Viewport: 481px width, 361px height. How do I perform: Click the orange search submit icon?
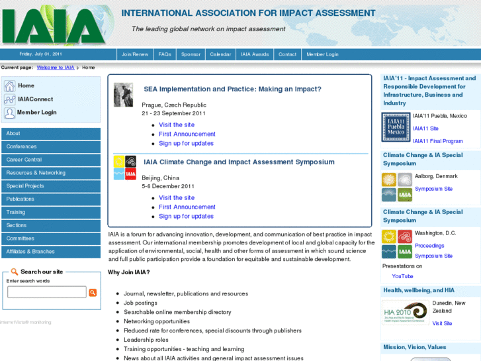[x=93, y=293]
